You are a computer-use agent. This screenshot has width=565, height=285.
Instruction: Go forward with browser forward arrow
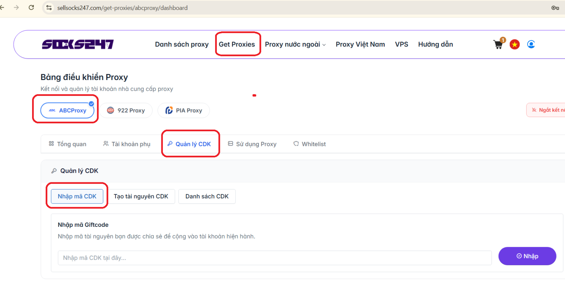pos(16,7)
